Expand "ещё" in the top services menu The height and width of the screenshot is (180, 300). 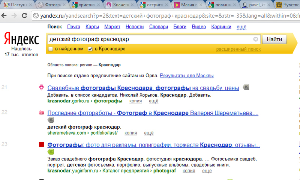coord(241,27)
